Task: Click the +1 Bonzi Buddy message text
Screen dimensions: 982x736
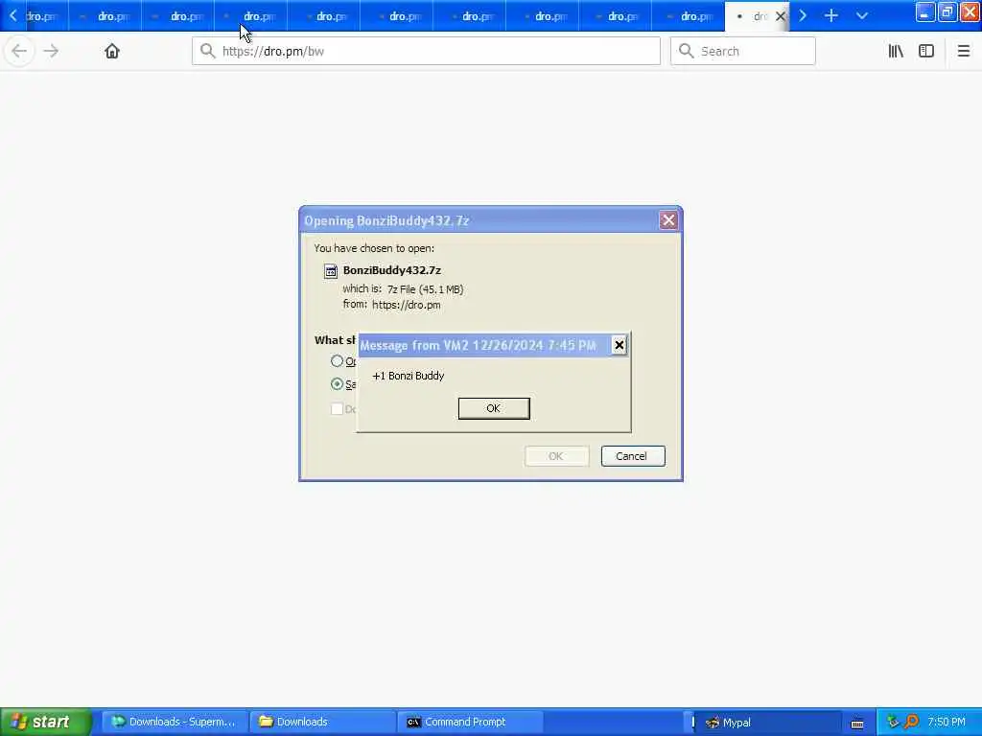Action: tap(409, 376)
